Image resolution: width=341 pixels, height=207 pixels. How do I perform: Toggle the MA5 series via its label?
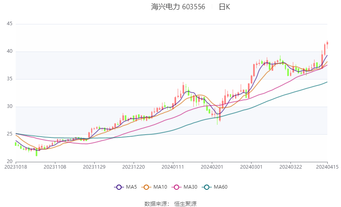[x=131, y=187]
